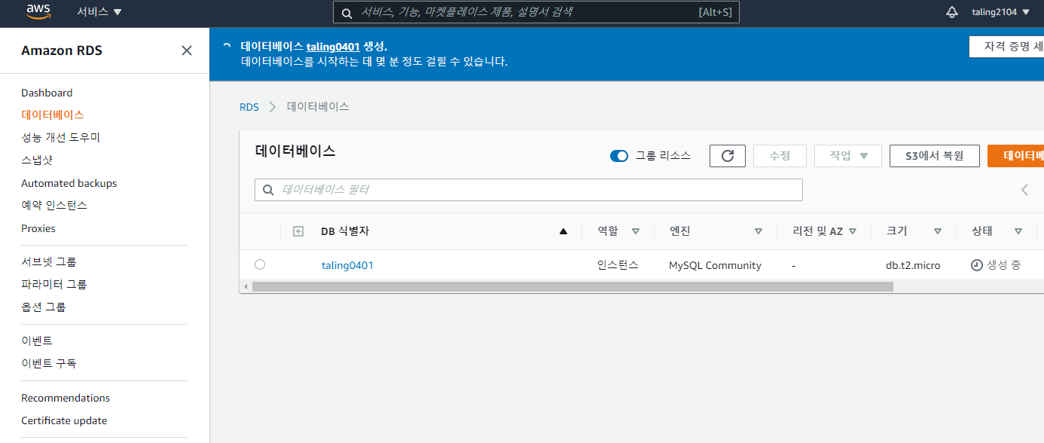Open the taling0401 database identifier link
The height and width of the screenshot is (443, 1044).
click(x=347, y=265)
